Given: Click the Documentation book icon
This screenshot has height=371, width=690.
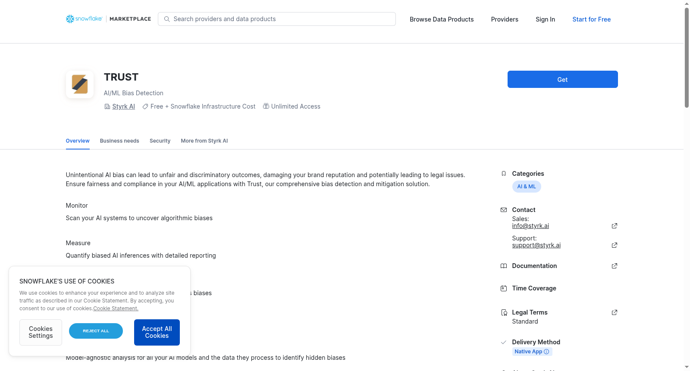Looking at the screenshot, I should 504,266.
